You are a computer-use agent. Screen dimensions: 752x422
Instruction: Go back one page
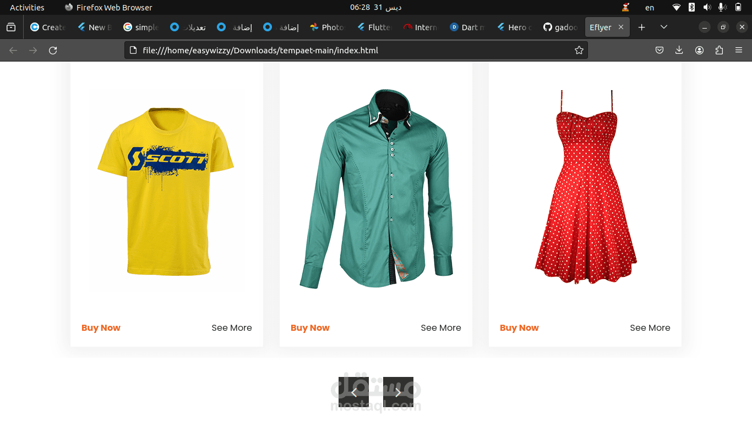tap(13, 51)
